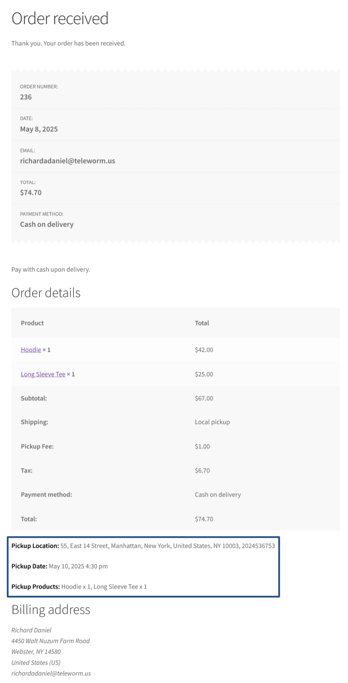
Task: Click the street 4450 Walt Nuzum Farm Road
Action: [50, 641]
